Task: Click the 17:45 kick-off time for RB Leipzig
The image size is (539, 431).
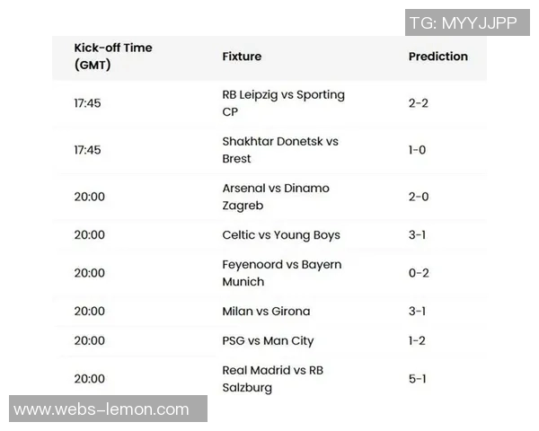Action: (x=87, y=103)
